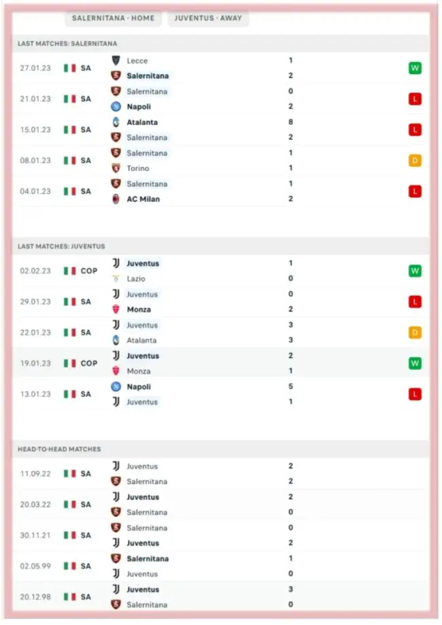Click the green W badge for Lecce match
Viewport: 442px width, 625px height.
click(x=415, y=68)
